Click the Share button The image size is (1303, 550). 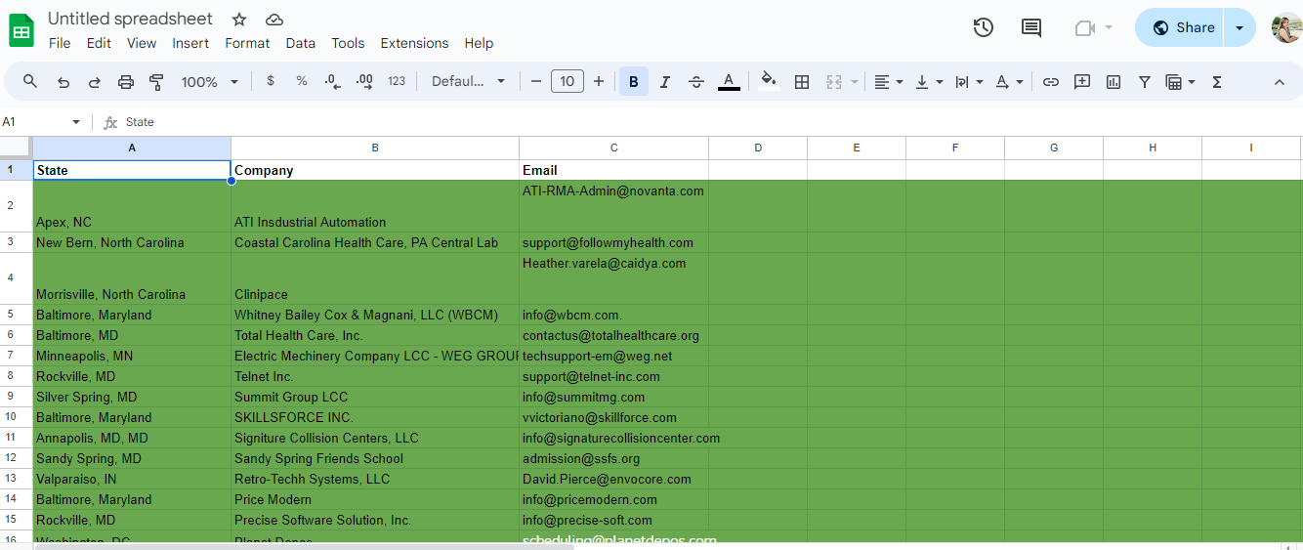pyautogui.click(x=1182, y=27)
